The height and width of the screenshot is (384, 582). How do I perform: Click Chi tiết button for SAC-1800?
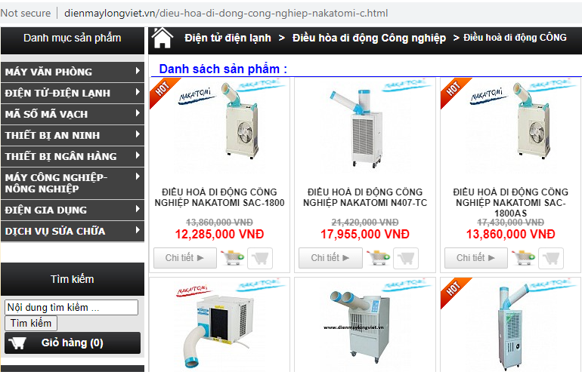coord(185,258)
